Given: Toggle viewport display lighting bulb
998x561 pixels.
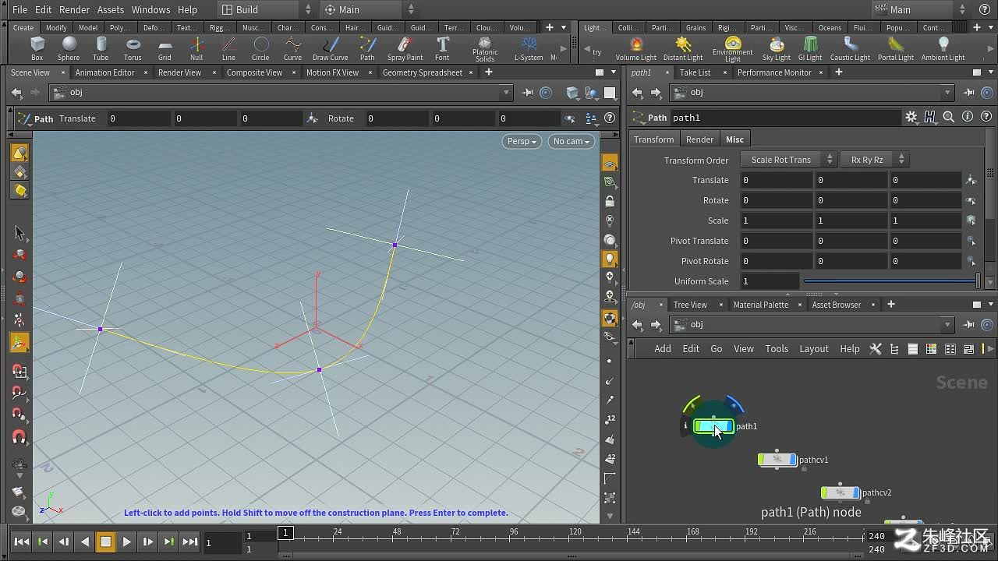Looking at the screenshot, I should click(610, 258).
